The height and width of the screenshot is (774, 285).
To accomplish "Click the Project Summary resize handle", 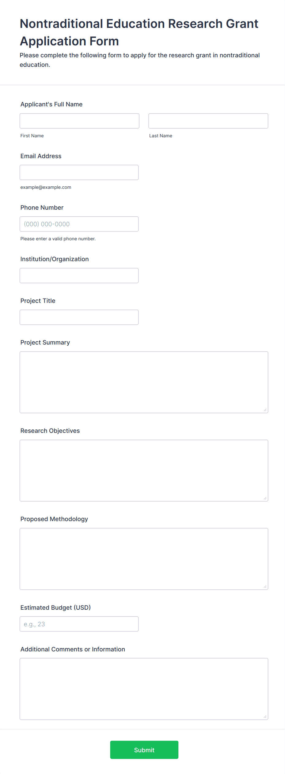I will (x=265, y=410).
